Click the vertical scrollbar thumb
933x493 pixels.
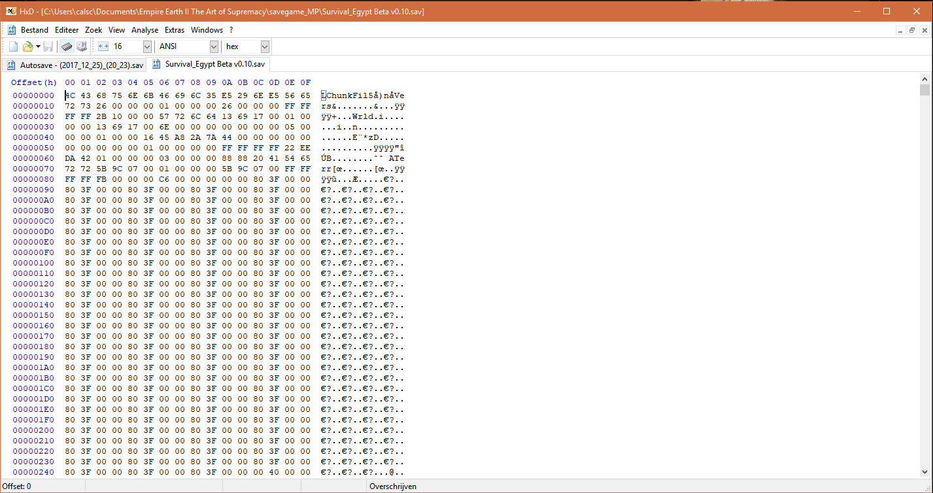coord(924,90)
